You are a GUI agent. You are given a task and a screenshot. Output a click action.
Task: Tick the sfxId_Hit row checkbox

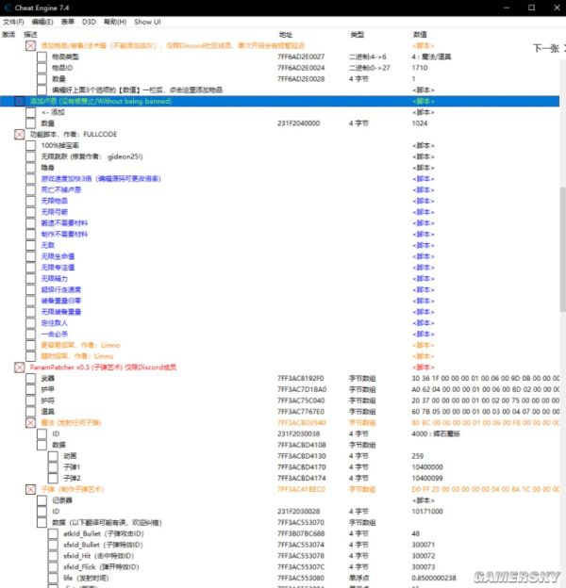(x=53, y=556)
